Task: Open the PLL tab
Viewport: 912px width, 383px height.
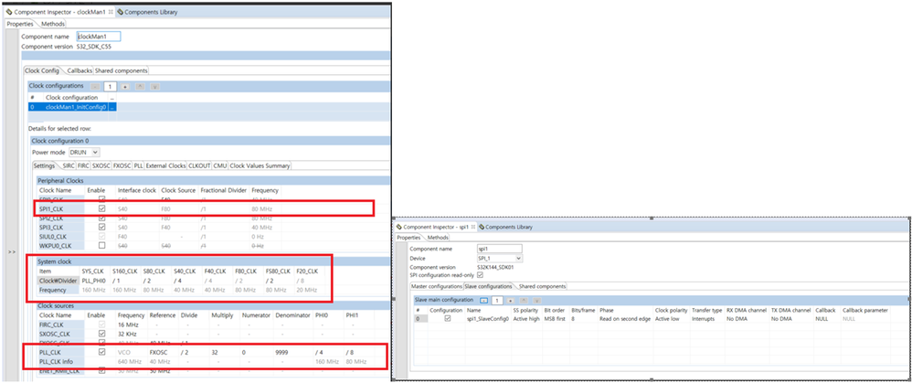Action: click(x=138, y=165)
